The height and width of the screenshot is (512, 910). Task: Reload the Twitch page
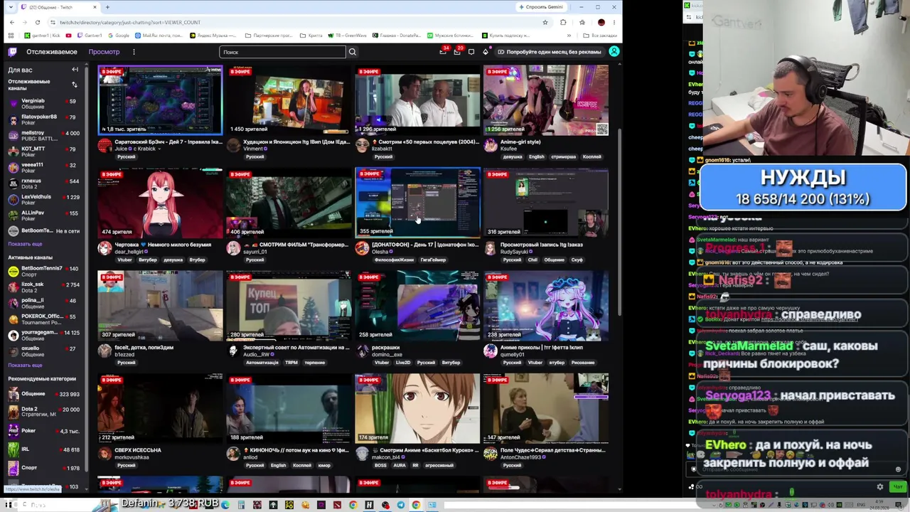[38, 22]
